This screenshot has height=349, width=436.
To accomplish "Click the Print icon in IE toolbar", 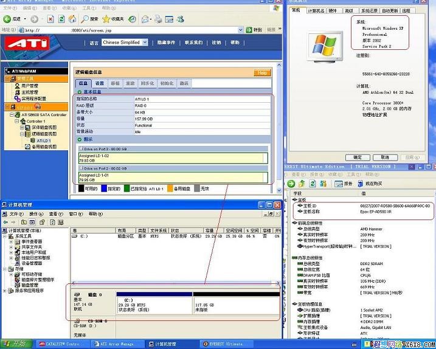I will [x=158, y=19].
